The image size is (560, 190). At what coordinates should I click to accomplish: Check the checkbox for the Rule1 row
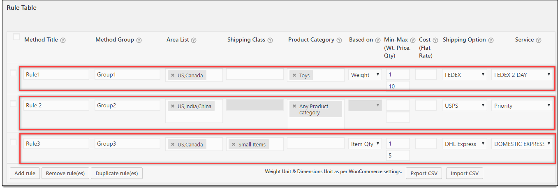tap(13, 73)
